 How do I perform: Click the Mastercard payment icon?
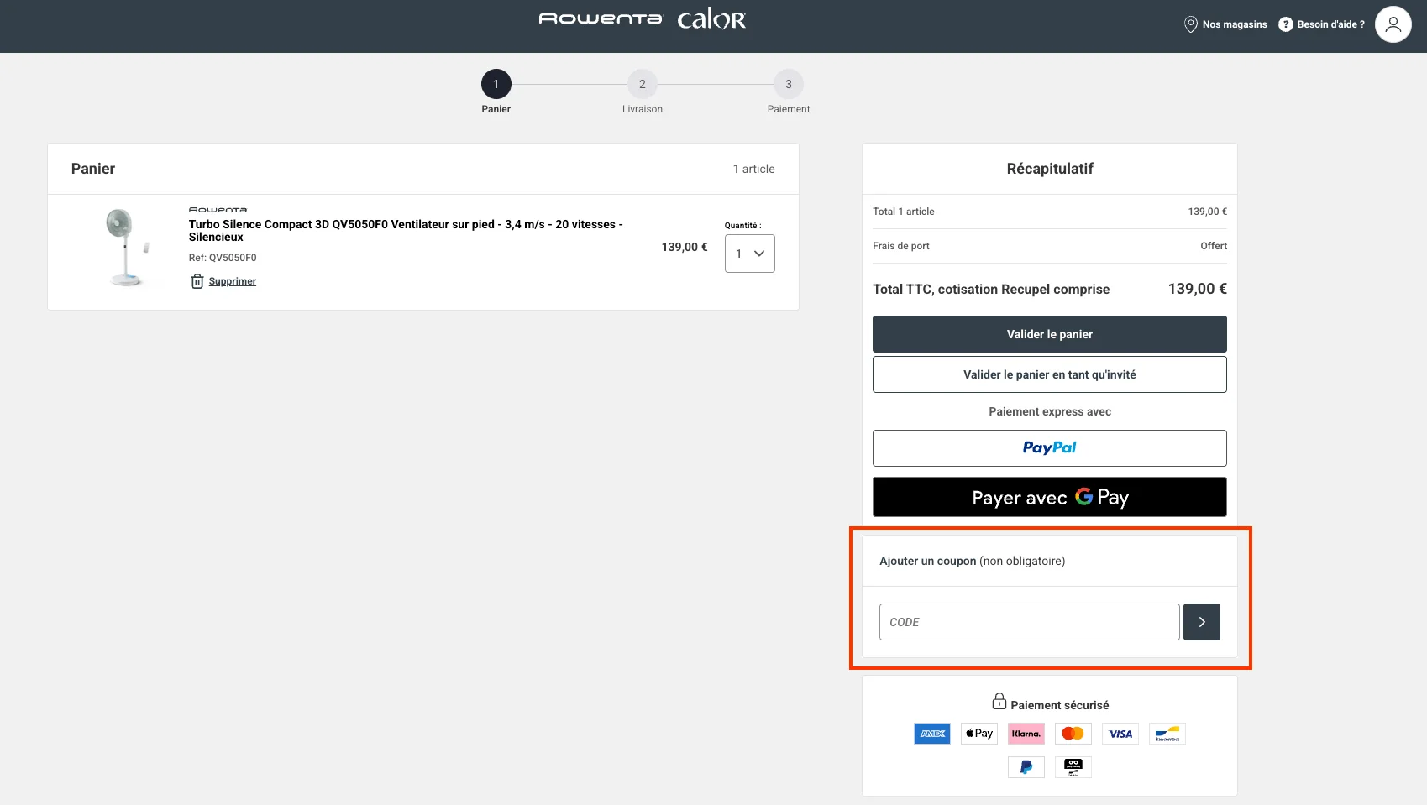[1073, 734]
